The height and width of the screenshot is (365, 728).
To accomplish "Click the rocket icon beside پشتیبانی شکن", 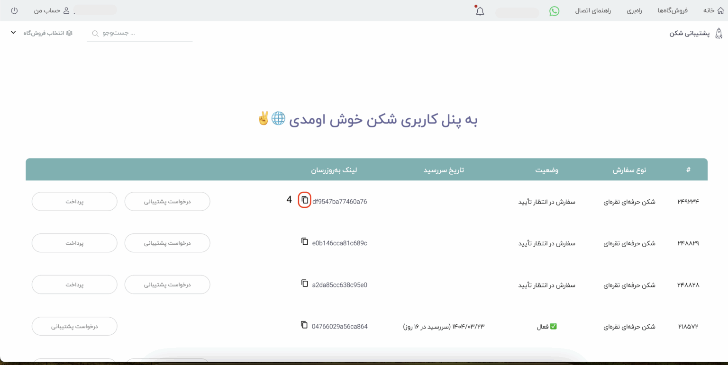I will [719, 33].
